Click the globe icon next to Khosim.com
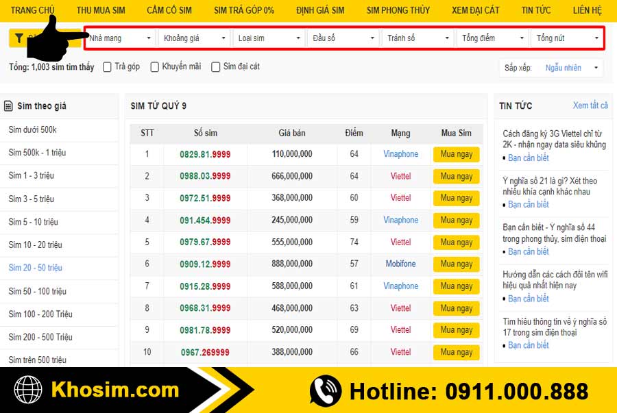This screenshot has width=617, height=413. point(27,390)
